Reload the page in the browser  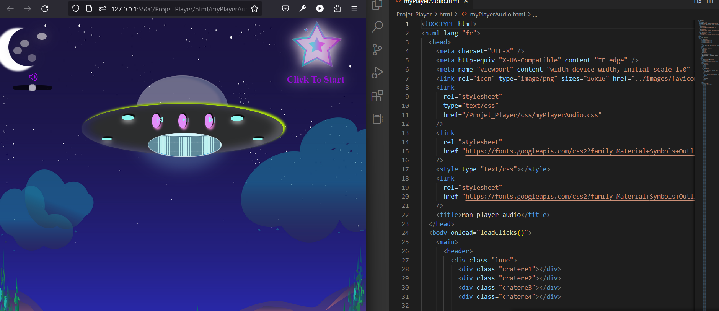click(x=45, y=9)
